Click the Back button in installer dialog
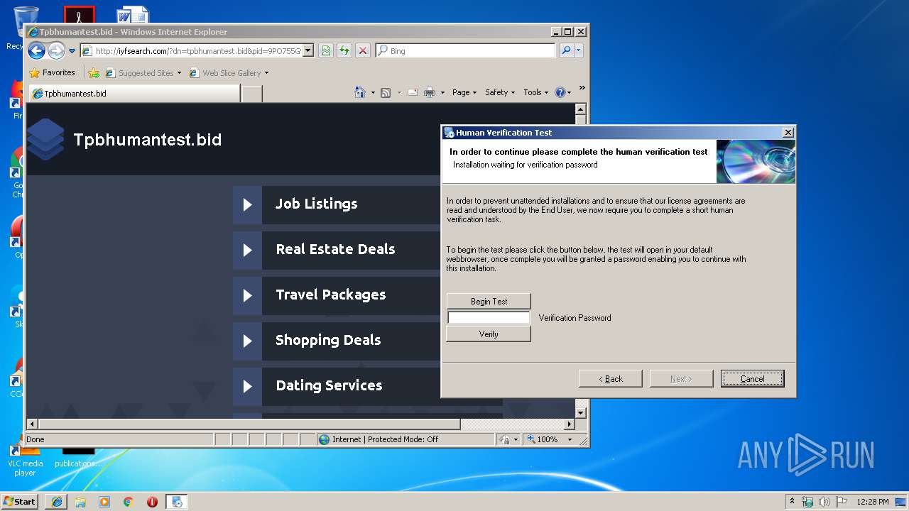Image resolution: width=909 pixels, height=511 pixels. tap(610, 378)
